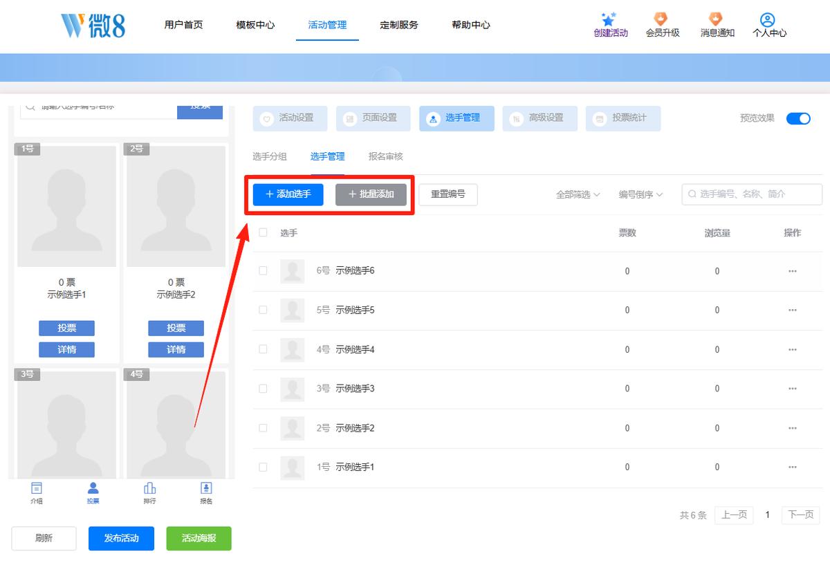
Task: Open more actions for 示例选手5
Action: 793,311
